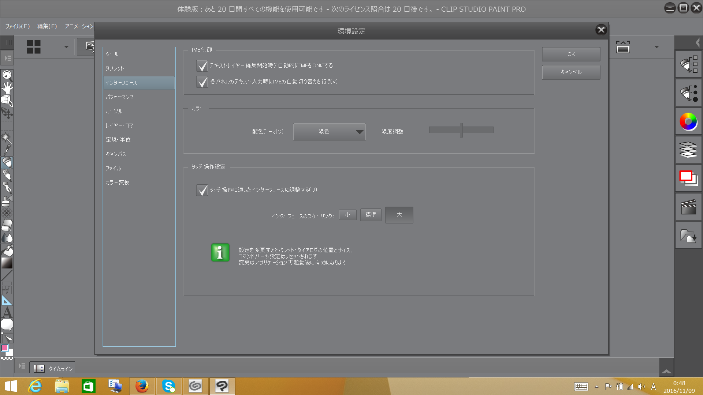703x395 pixels.
Task: Select the Auto select wand tool
Action: coord(7,138)
